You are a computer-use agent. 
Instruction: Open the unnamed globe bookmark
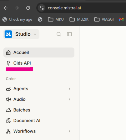tap(40, 19)
